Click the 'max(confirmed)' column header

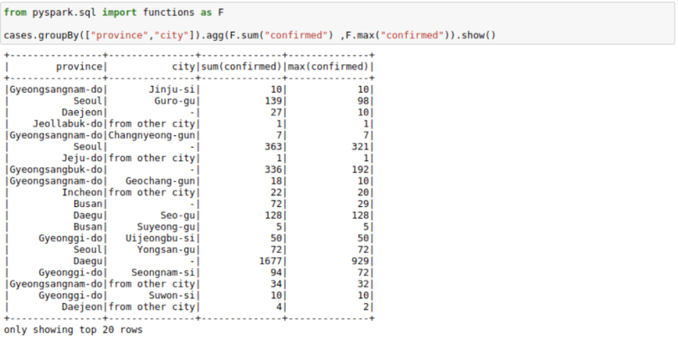pos(328,67)
